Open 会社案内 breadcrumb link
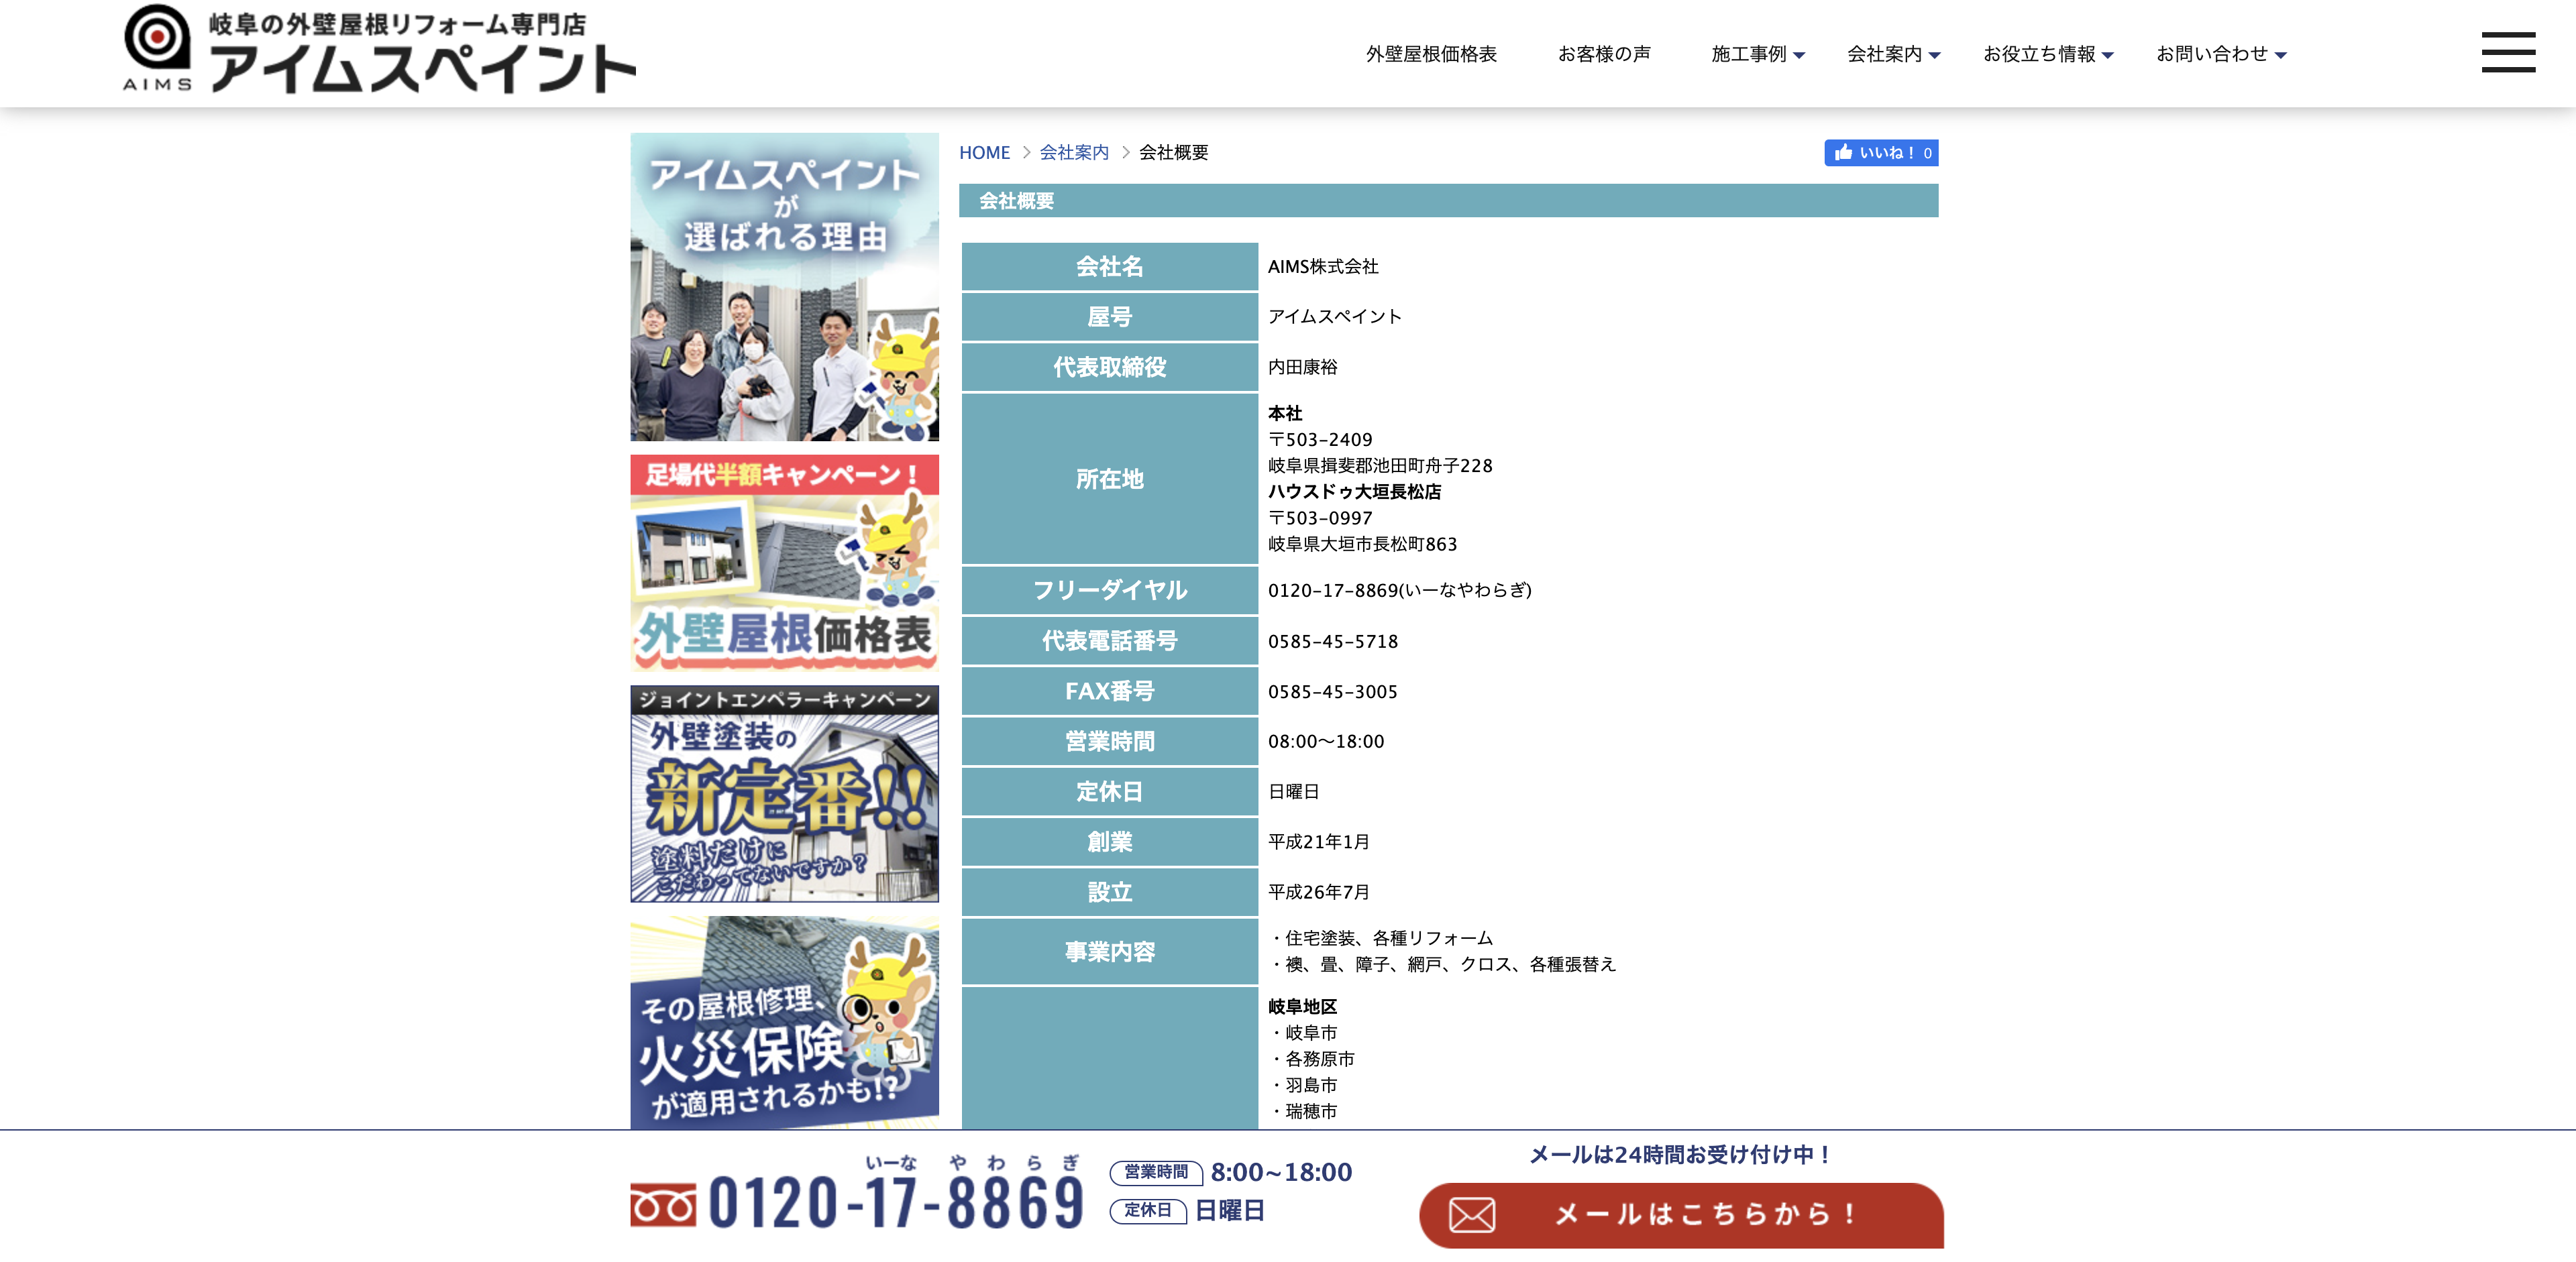The height and width of the screenshot is (1262, 2576). click(1074, 153)
